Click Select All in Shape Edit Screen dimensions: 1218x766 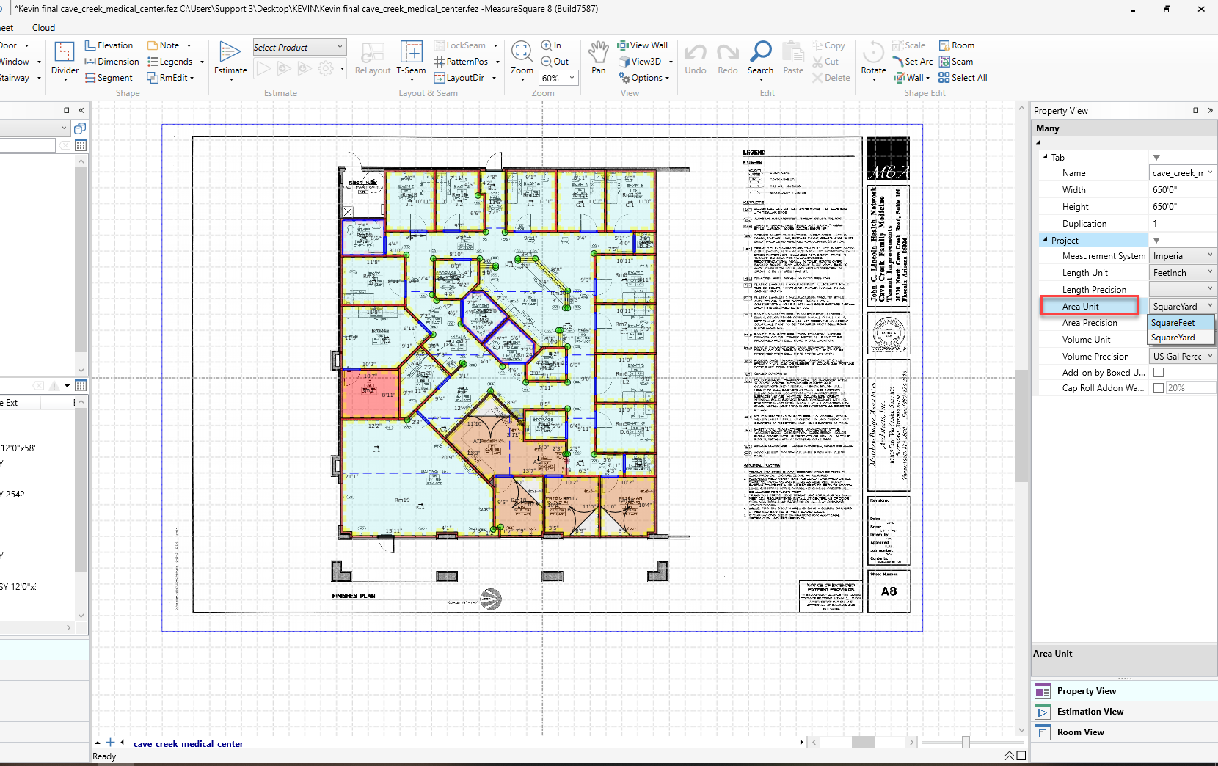pyautogui.click(x=963, y=78)
